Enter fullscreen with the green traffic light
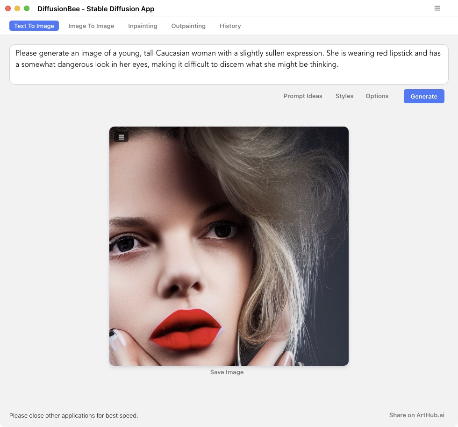Viewport: 458px width, 427px height. (x=26, y=8)
